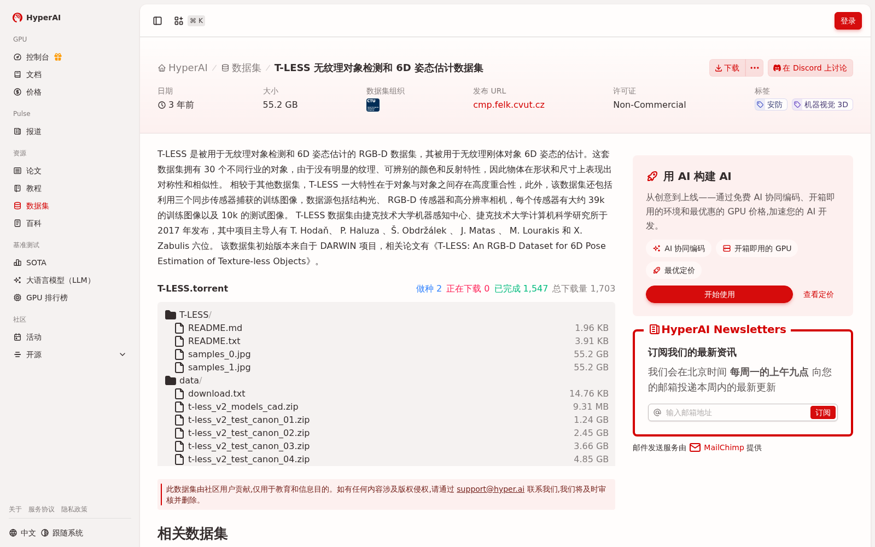Click the samples_1.jpg file icon

[x=179, y=367]
